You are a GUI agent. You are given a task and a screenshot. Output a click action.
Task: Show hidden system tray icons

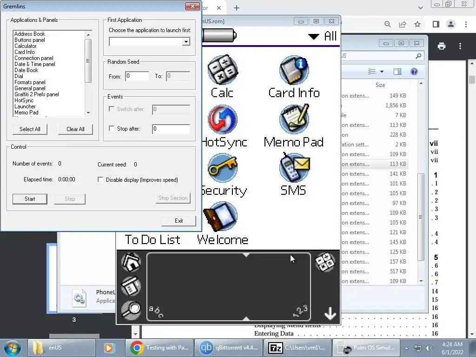point(406,348)
